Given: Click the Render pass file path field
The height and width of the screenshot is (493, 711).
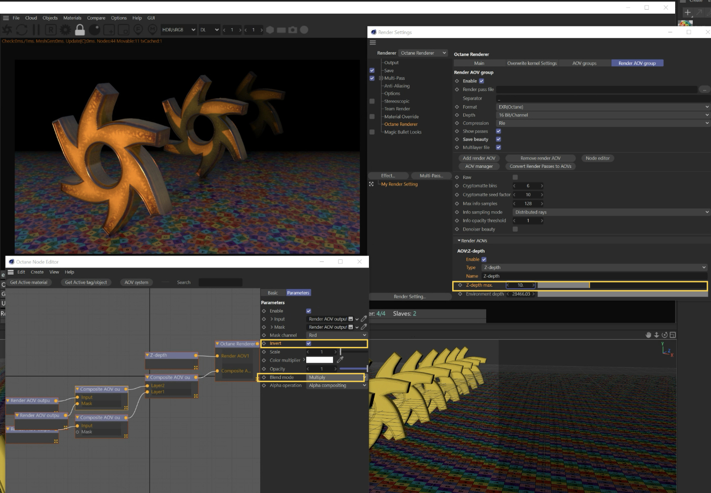Looking at the screenshot, I should click(597, 89).
